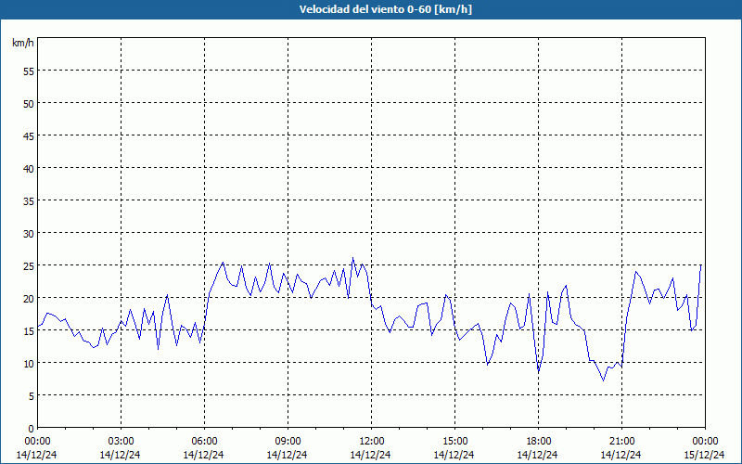Click the '14/12/24' date under 18:00
Viewport: 742px width, 464px height.
537,455
